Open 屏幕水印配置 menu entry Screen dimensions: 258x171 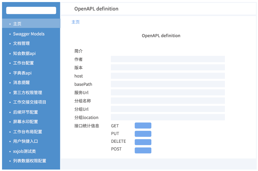click(26, 122)
